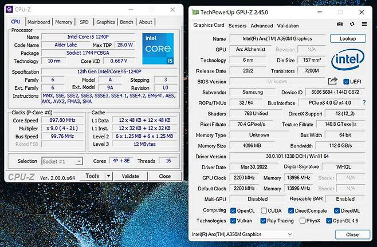
Task: Open the Sensors tab in GPU-Z
Action: point(237,26)
